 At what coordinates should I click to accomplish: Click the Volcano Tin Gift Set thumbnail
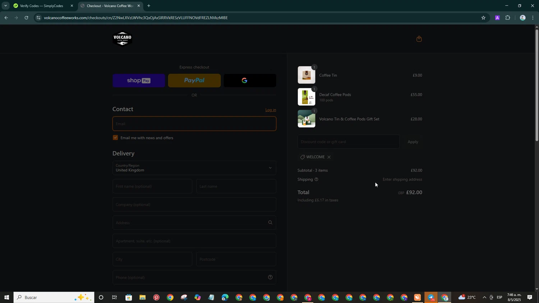(307, 119)
